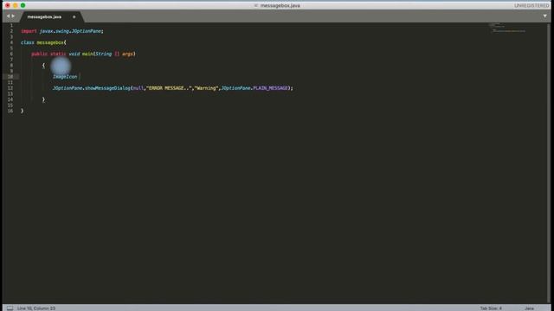This screenshot has height=311, width=554.
Task: Click messagebox.java title in title bar
Action: point(280,6)
